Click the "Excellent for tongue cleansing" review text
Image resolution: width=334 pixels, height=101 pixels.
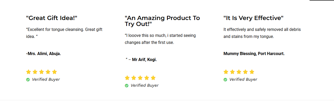coord(64,33)
